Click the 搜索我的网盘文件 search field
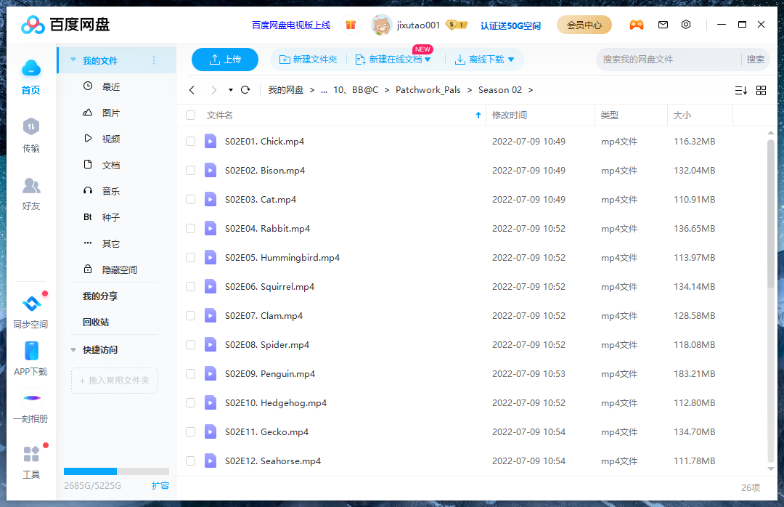784x507 pixels. [668, 60]
